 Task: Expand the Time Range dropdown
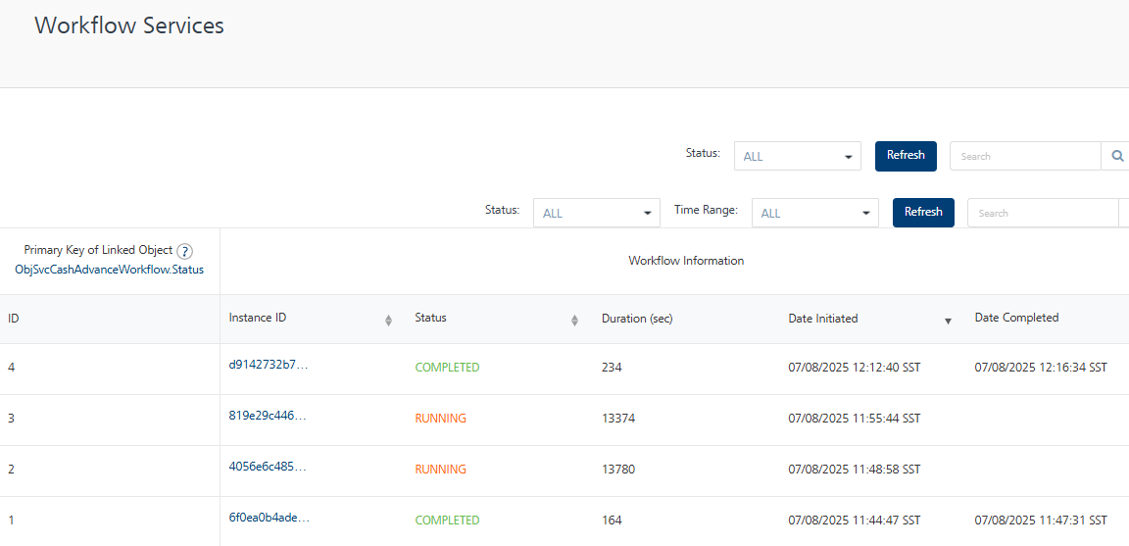pyautogui.click(x=814, y=213)
